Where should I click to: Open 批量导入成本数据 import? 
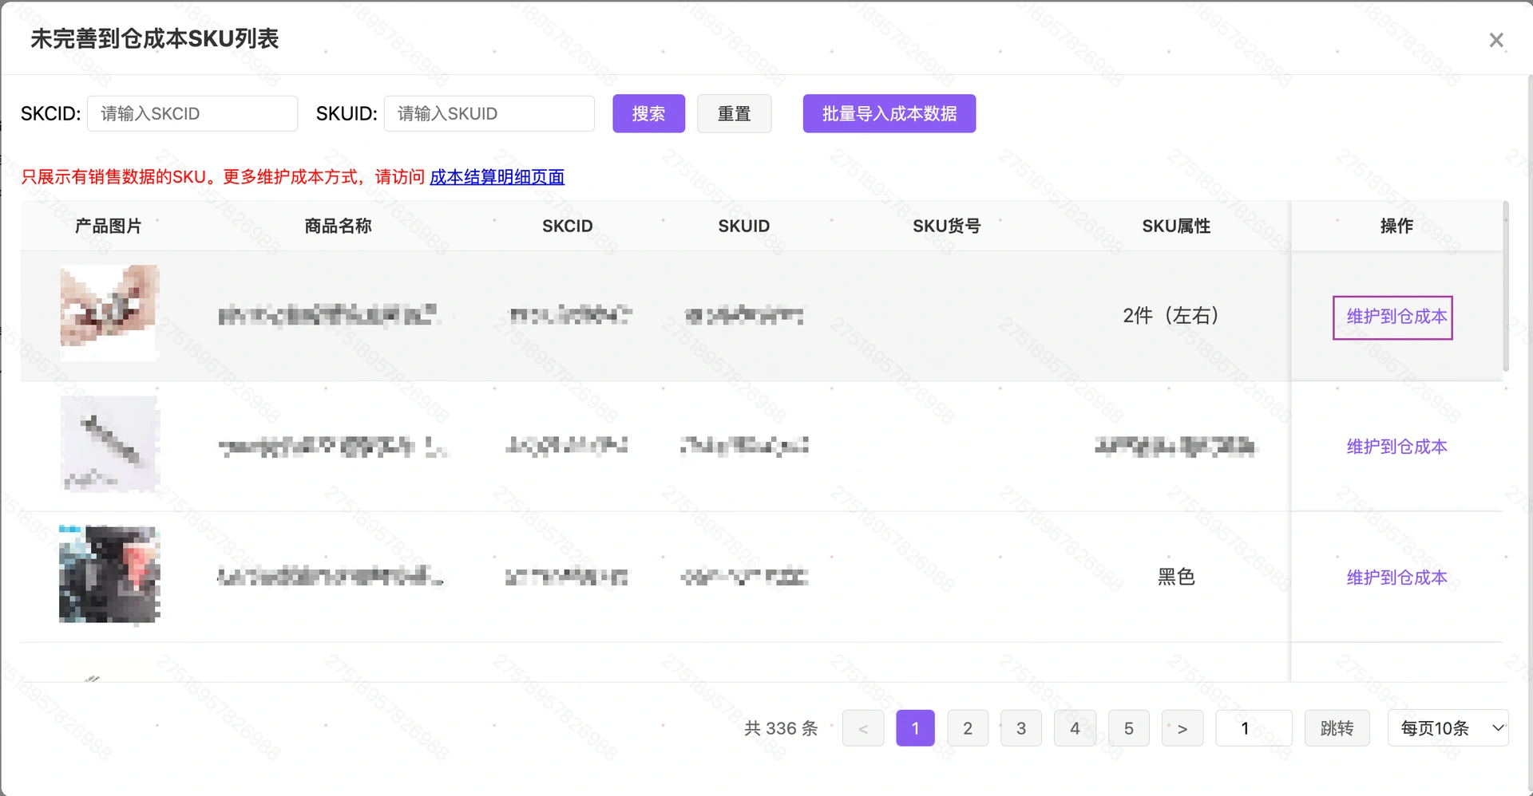click(889, 113)
